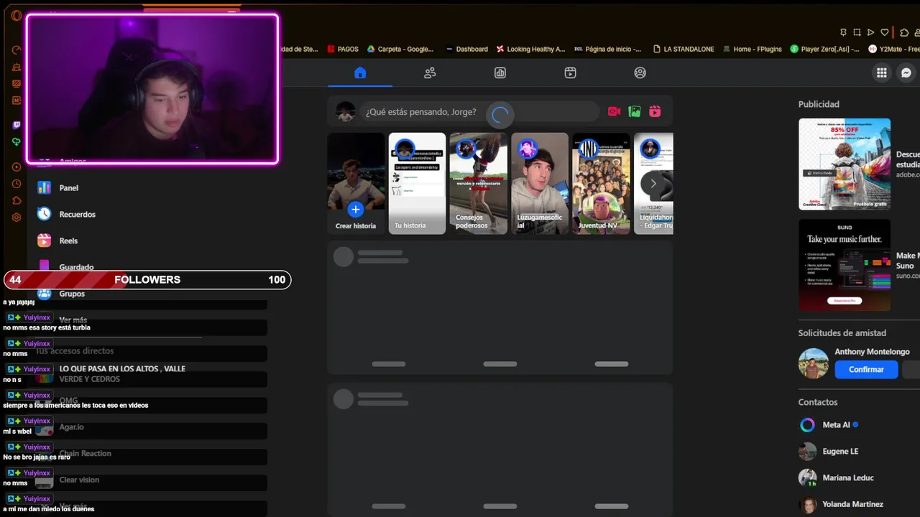Open the Video tab icon in top navigation
The width and height of the screenshot is (920, 517).
[x=570, y=73]
